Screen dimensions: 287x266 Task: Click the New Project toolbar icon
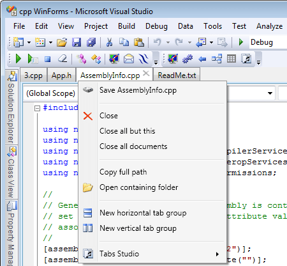click(18, 42)
